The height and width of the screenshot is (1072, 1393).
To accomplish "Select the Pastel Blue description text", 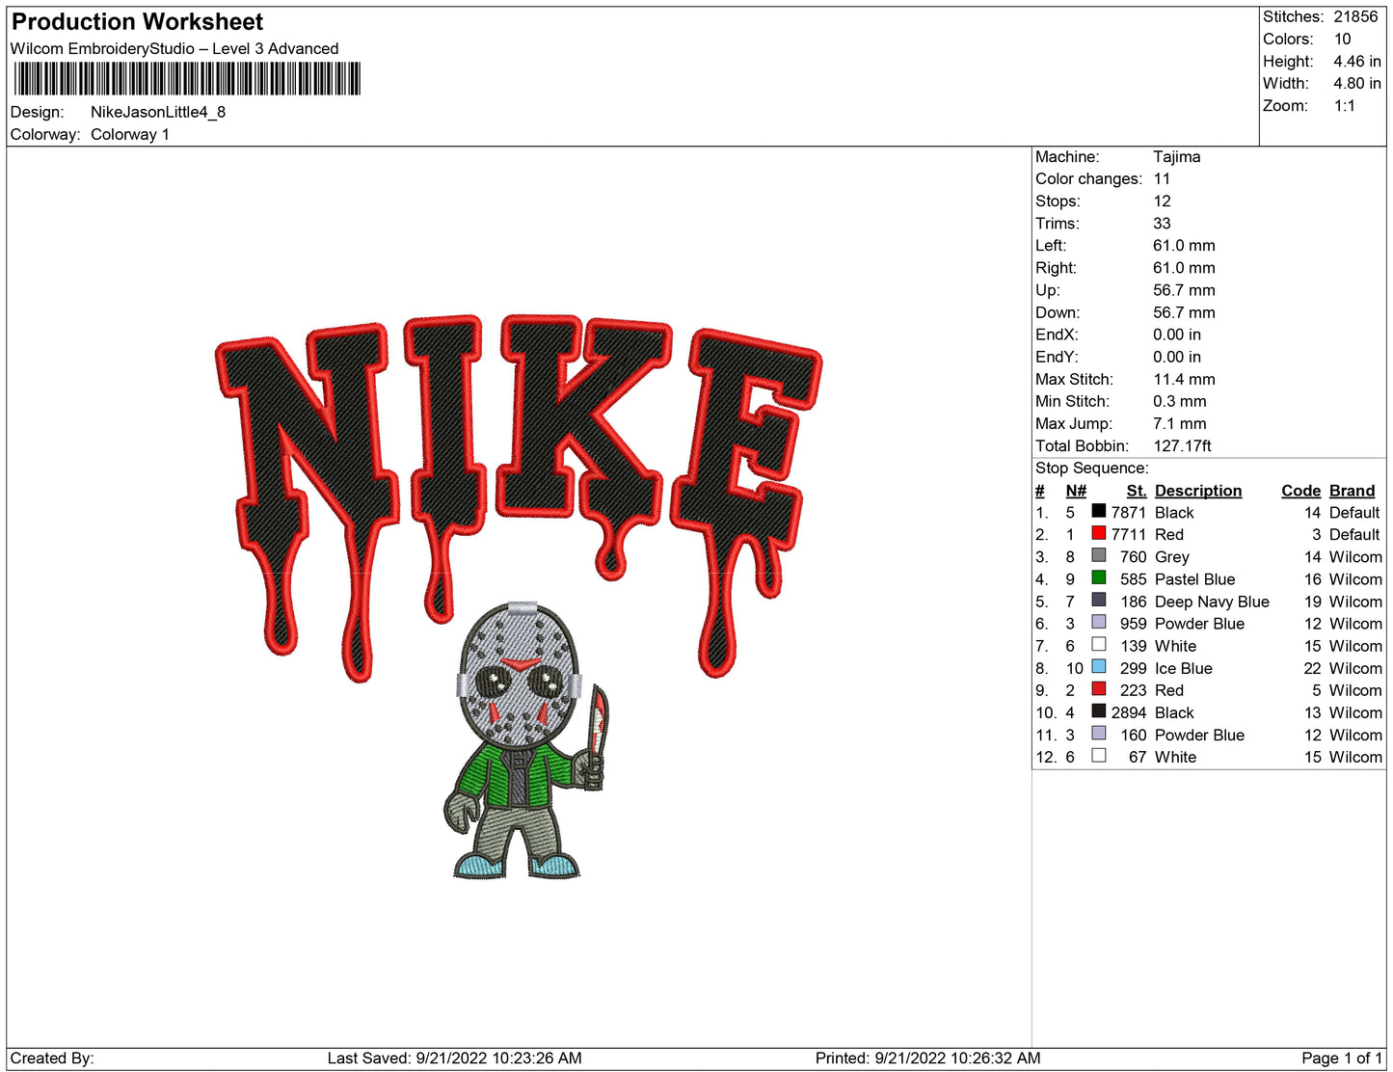I will 1194,578.
